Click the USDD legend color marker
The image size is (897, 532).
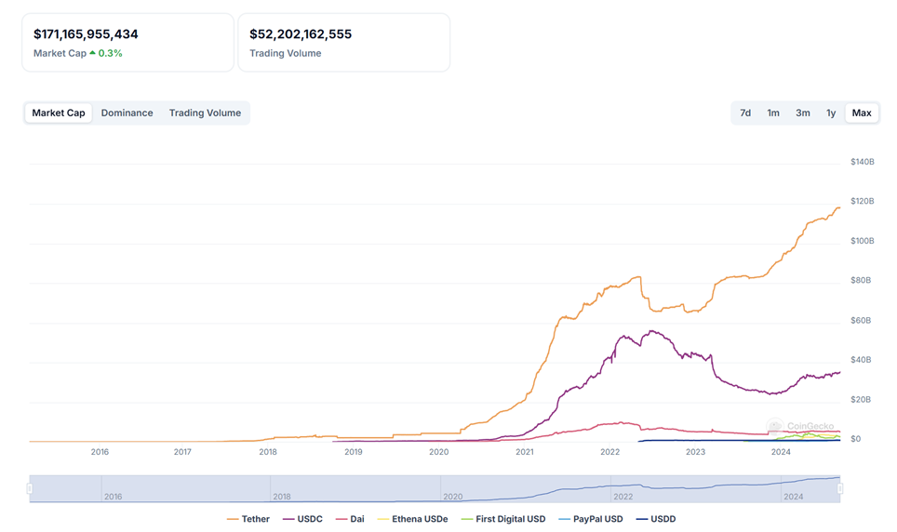point(641,519)
